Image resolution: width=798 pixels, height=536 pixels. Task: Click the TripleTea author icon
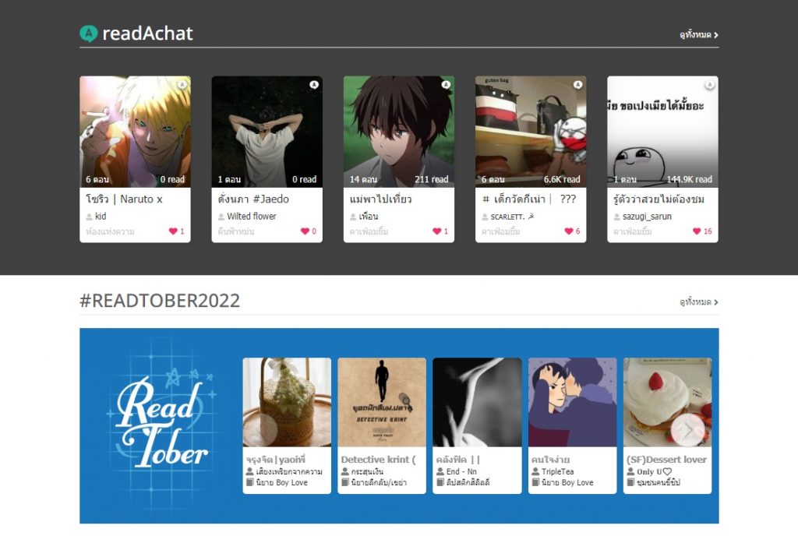[535, 472]
